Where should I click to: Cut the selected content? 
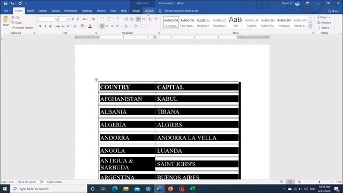[x=16, y=17]
